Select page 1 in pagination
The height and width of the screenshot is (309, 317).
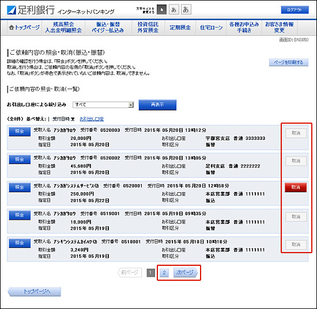tap(150, 273)
